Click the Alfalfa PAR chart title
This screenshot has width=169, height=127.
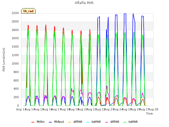point(84,3)
